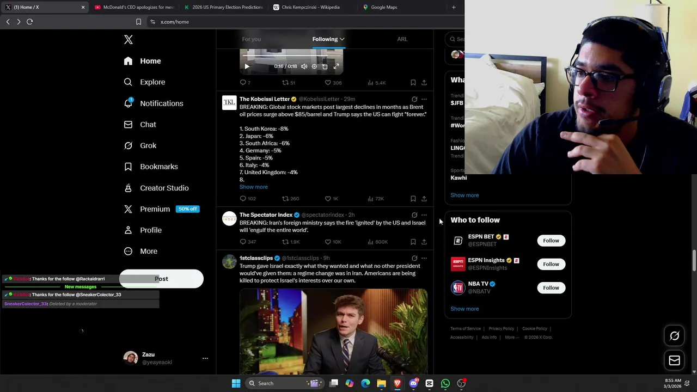
Task: Click the Post button
Action: pos(161,279)
